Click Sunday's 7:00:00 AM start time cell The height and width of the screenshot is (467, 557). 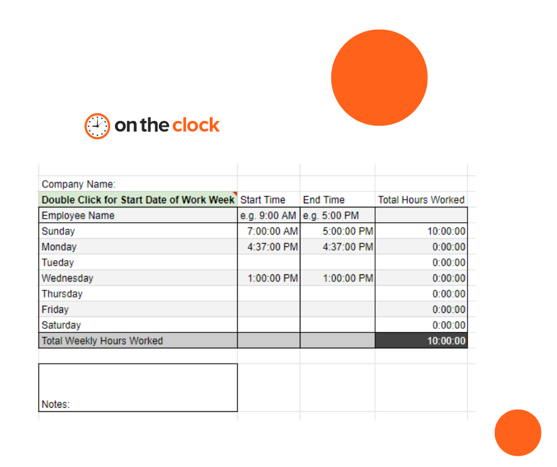coord(270,231)
